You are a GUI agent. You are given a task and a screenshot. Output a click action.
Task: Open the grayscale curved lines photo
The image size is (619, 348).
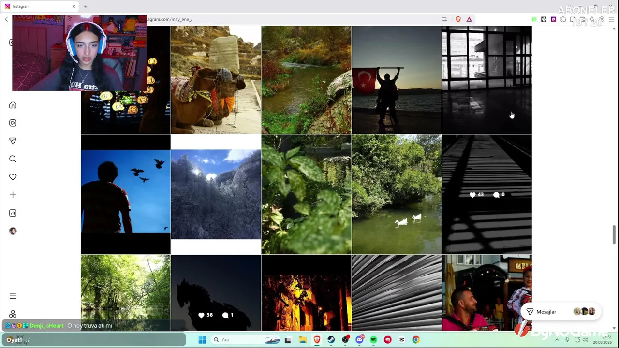coord(397,293)
